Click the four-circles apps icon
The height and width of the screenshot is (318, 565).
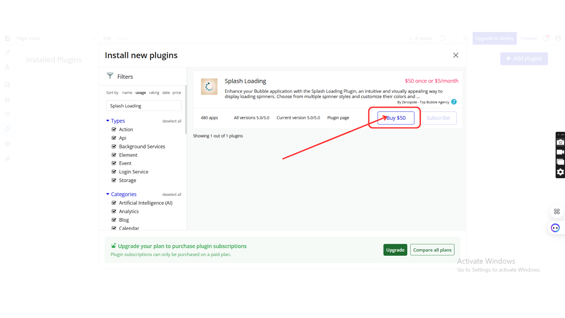click(x=556, y=212)
